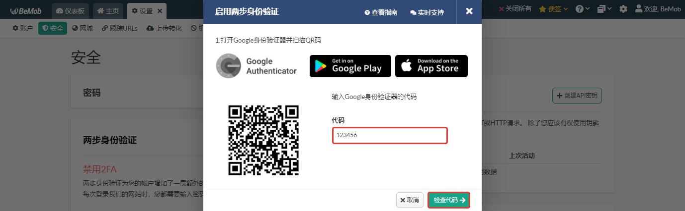Close the 设置 tab with its X
685x211 pixels.
(x=160, y=11)
